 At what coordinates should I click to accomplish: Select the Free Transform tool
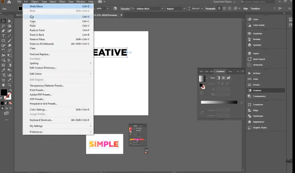coord(9,55)
